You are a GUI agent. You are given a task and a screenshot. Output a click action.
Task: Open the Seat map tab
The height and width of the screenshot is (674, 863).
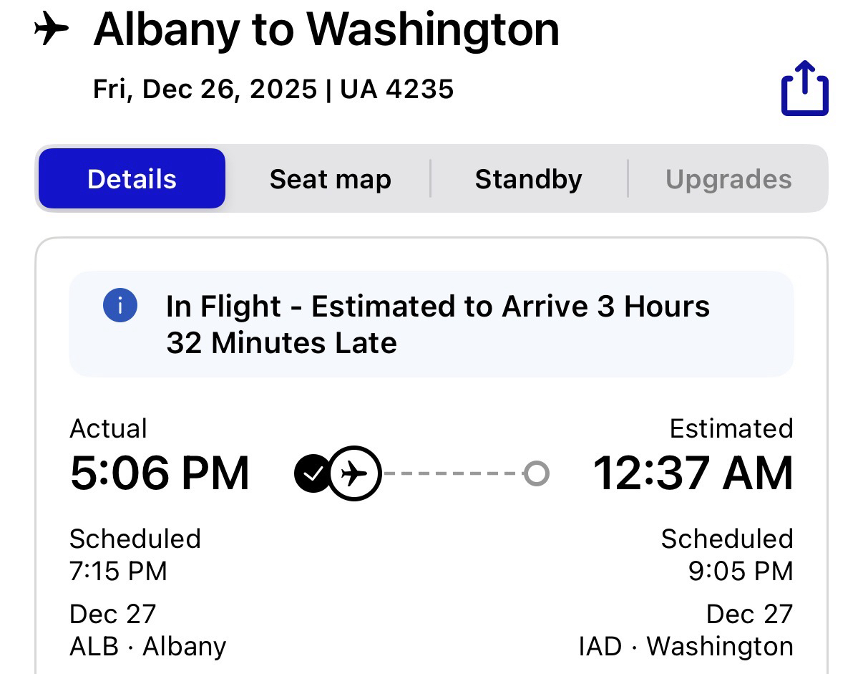pyautogui.click(x=330, y=179)
